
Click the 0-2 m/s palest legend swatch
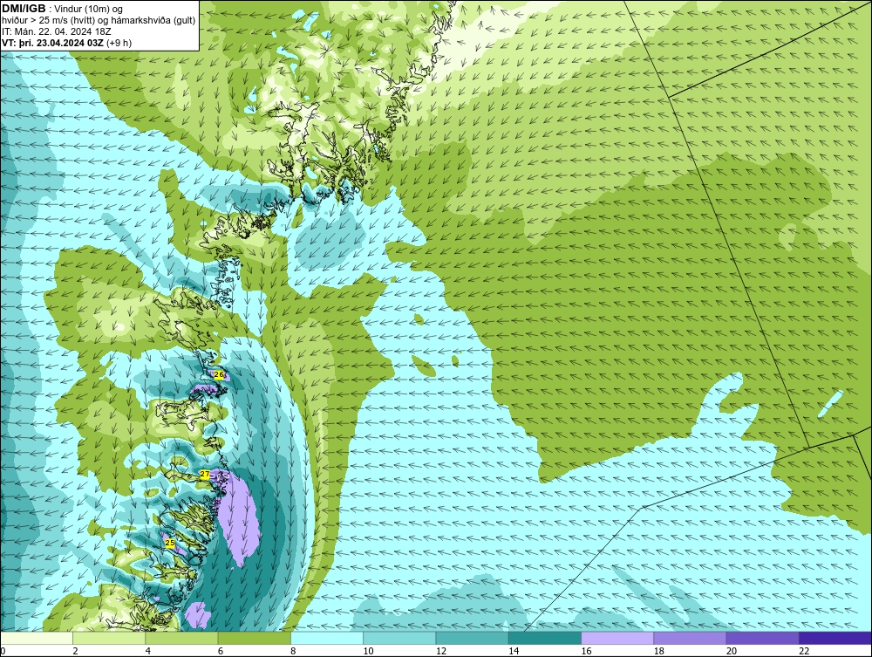tap(37, 638)
